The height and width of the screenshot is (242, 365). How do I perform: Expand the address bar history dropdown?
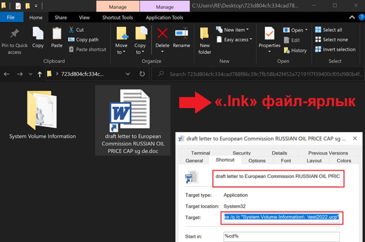tap(128, 74)
